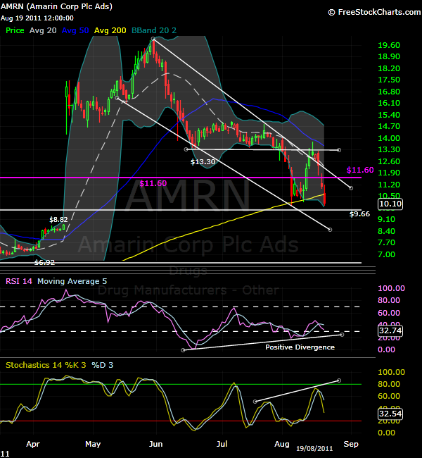This screenshot has width=422, height=458.
Task: Click the 19.60 price axis value
Action: point(389,45)
